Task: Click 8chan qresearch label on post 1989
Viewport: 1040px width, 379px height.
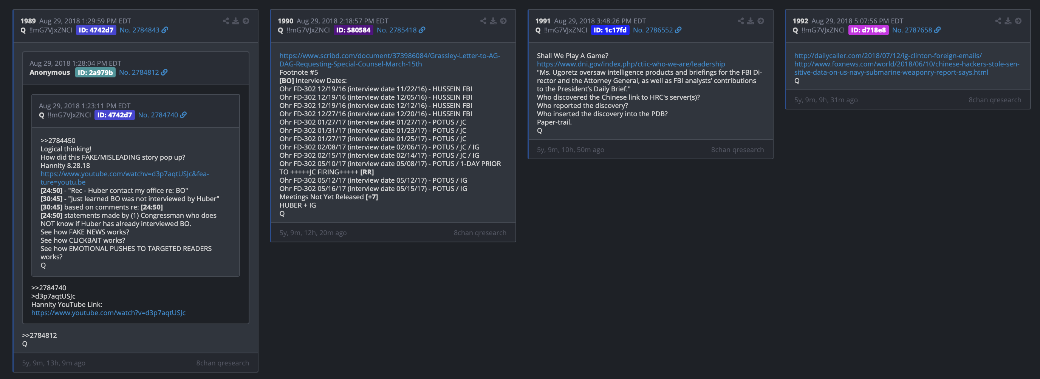Action: 223,363
